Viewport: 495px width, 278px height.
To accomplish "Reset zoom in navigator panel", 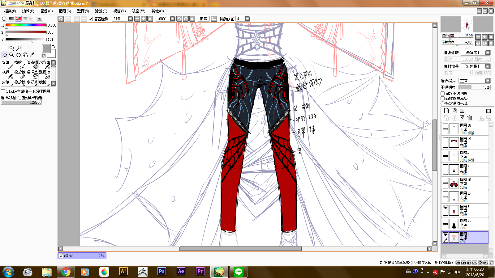I will point(491,37).
